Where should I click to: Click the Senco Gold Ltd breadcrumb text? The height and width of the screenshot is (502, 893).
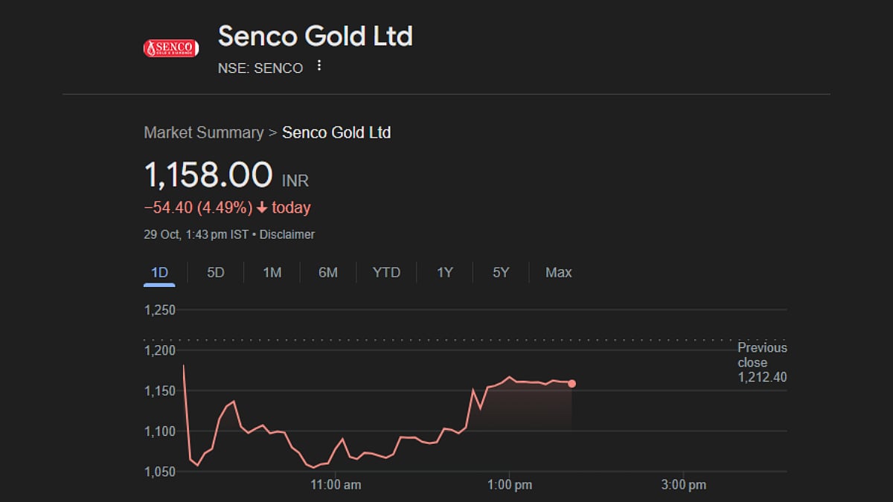pos(336,132)
